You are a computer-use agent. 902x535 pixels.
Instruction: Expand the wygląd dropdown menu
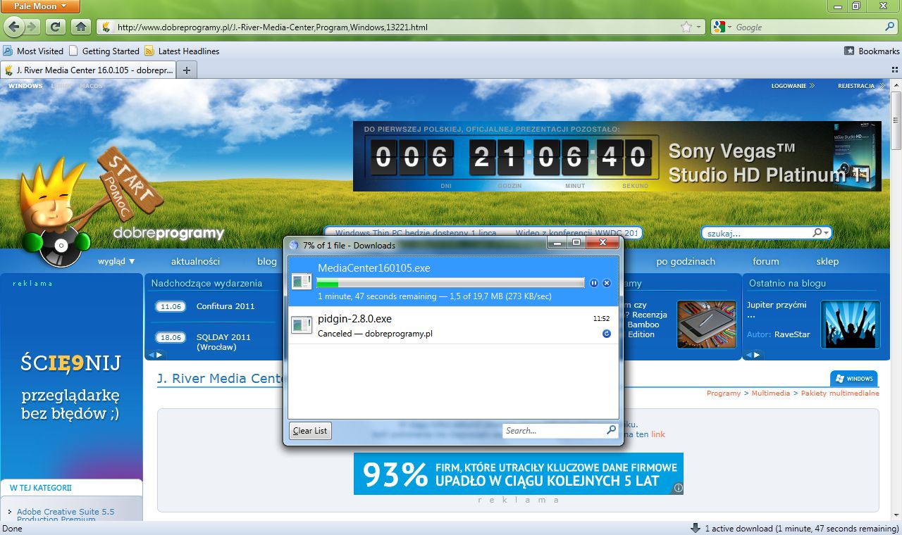(116, 261)
